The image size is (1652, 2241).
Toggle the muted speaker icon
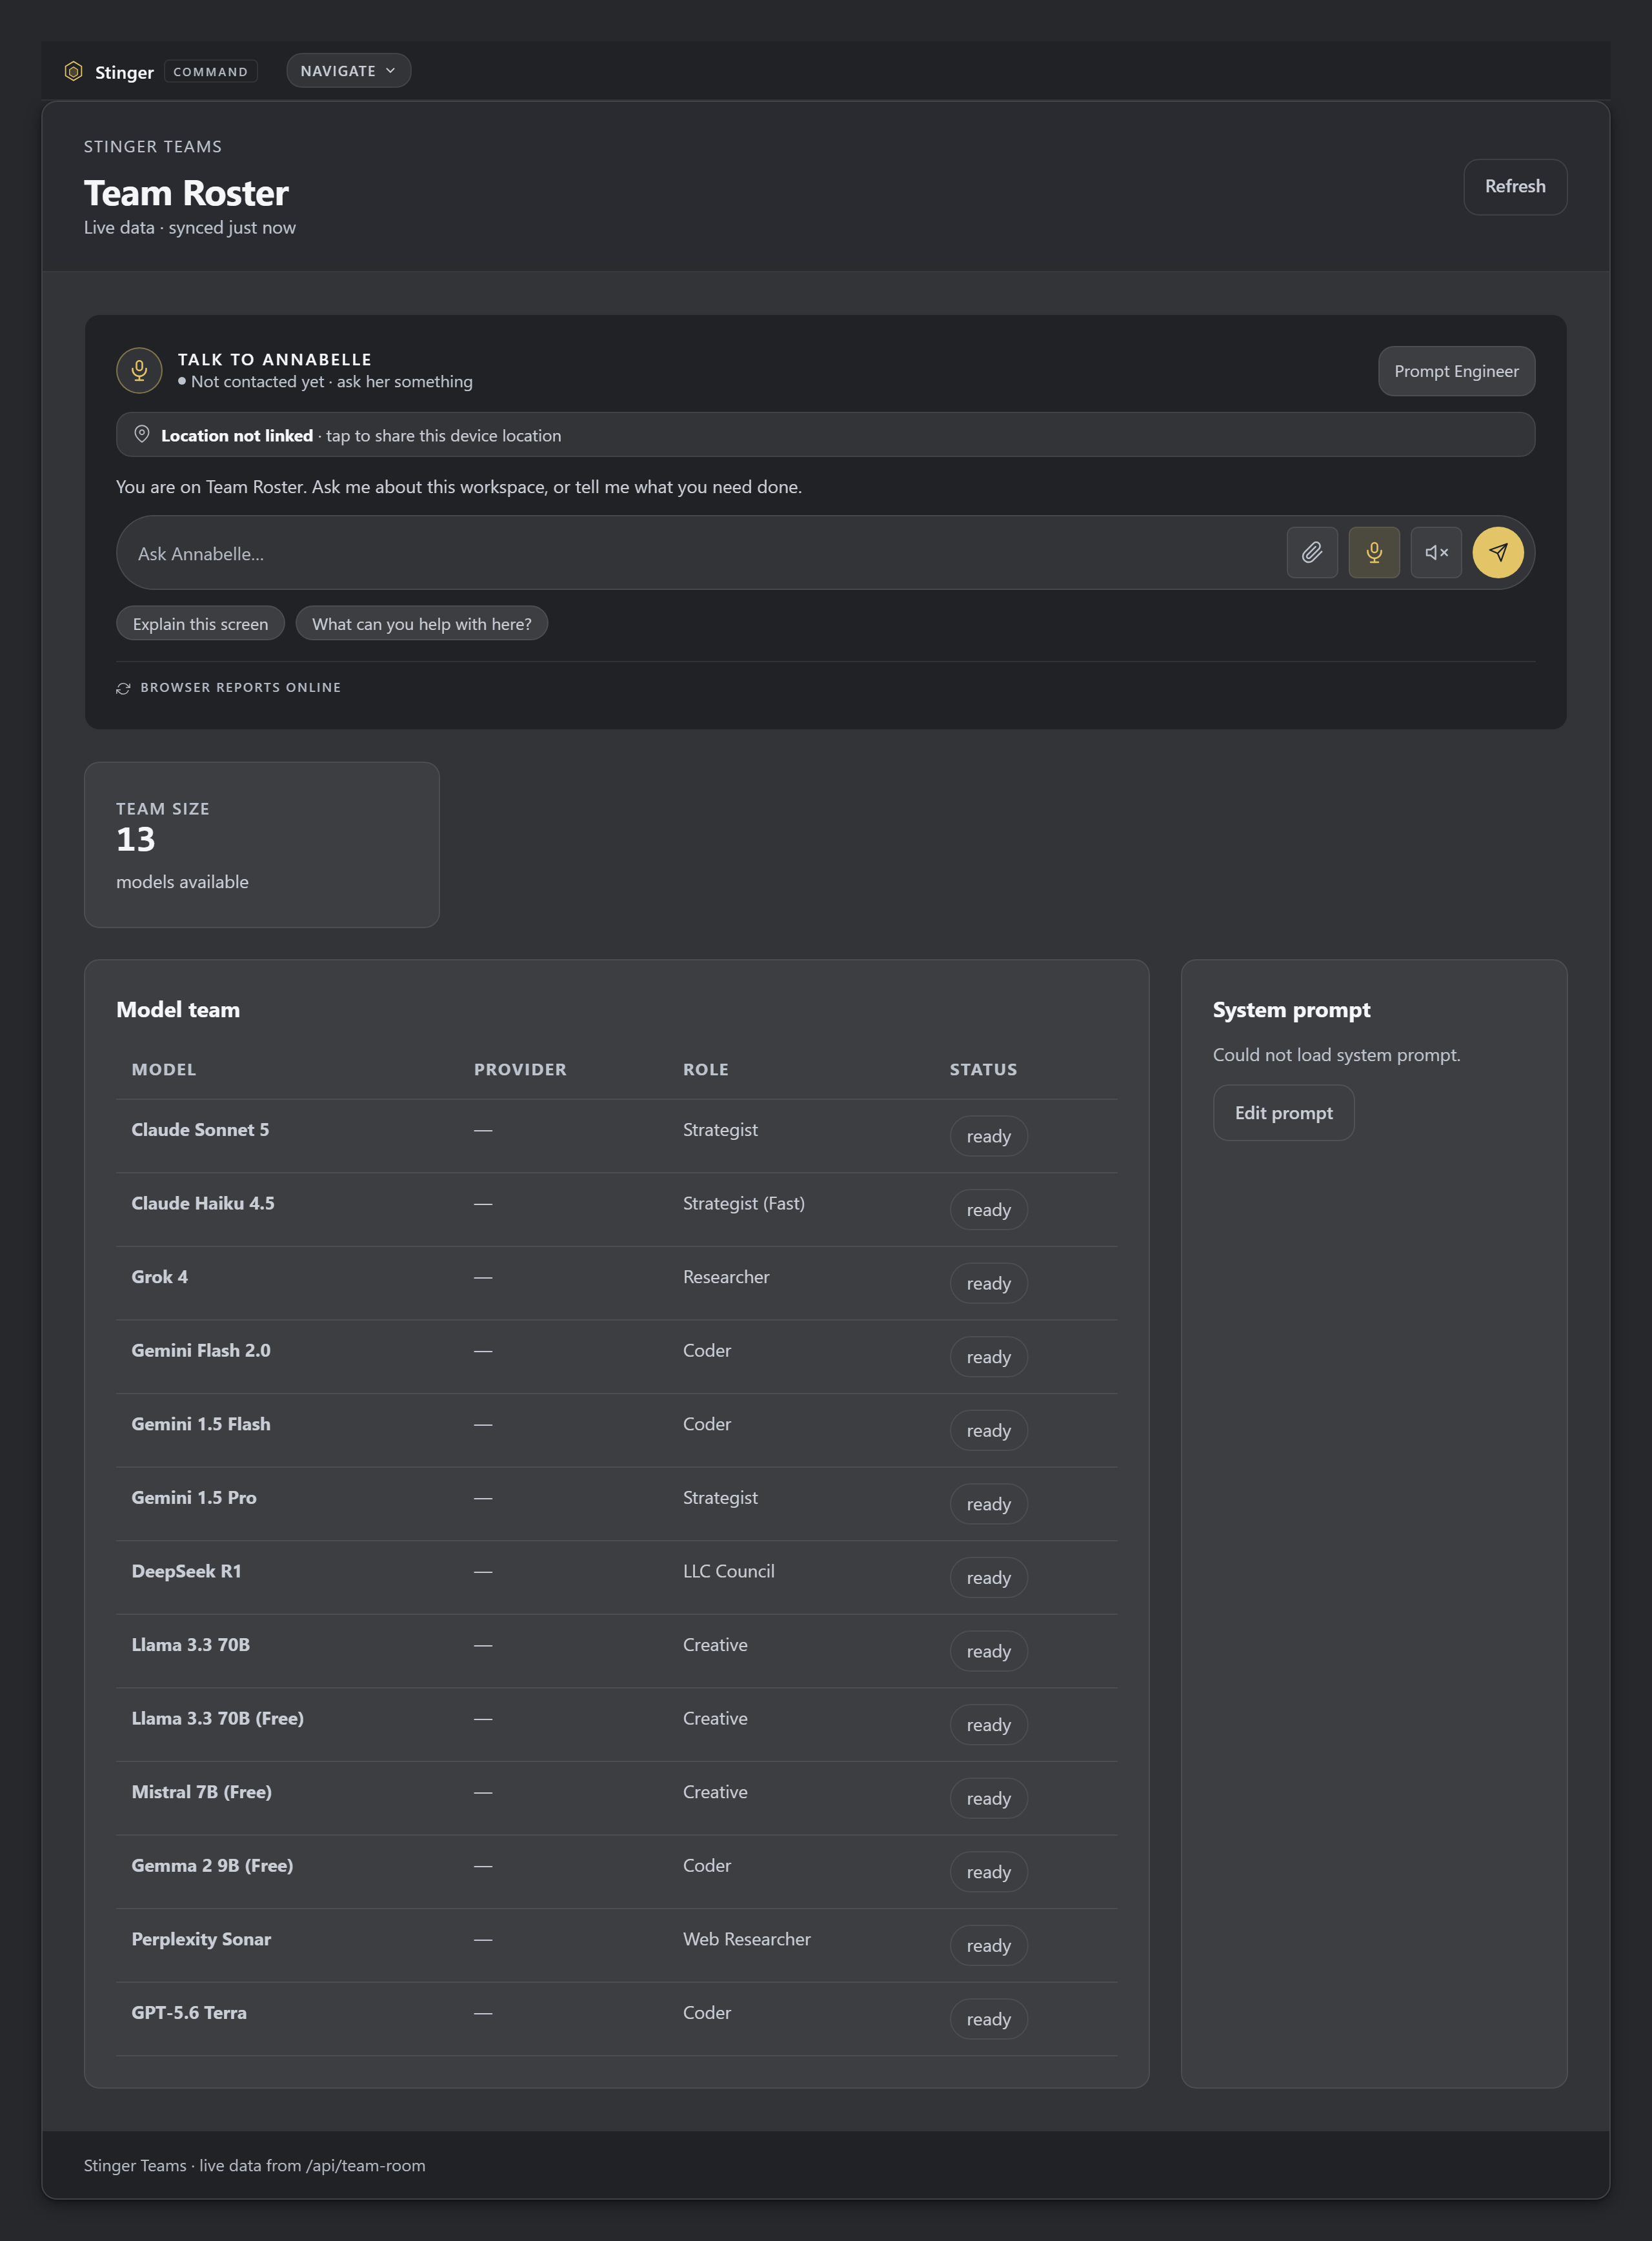(x=1436, y=552)
